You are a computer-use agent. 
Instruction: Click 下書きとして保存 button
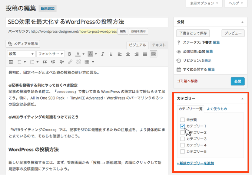point(193,33)
